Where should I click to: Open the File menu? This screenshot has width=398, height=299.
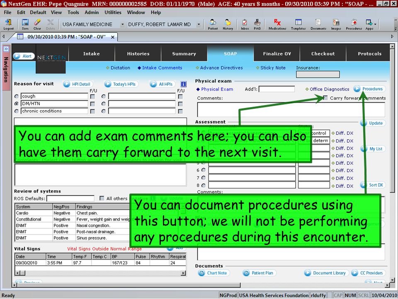(7, 12)
